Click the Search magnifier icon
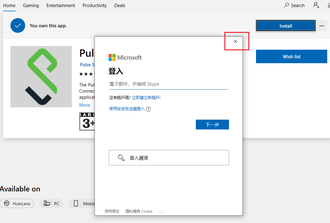The image size is (330, 223). (286, 5)
